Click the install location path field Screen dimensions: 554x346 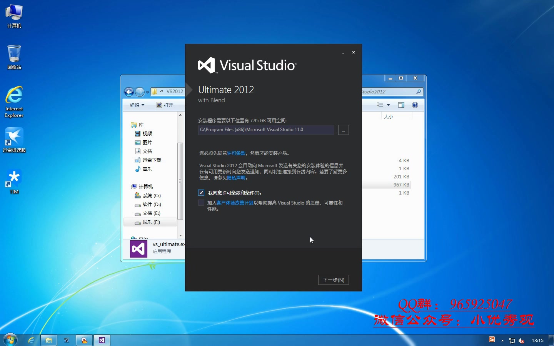point(266,130)
